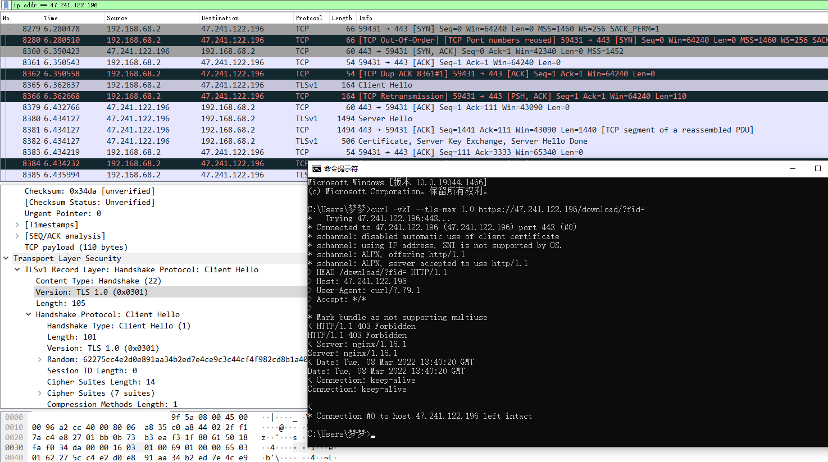
Task: Maximize the Command Prompt window
Action: pos(818,168)
